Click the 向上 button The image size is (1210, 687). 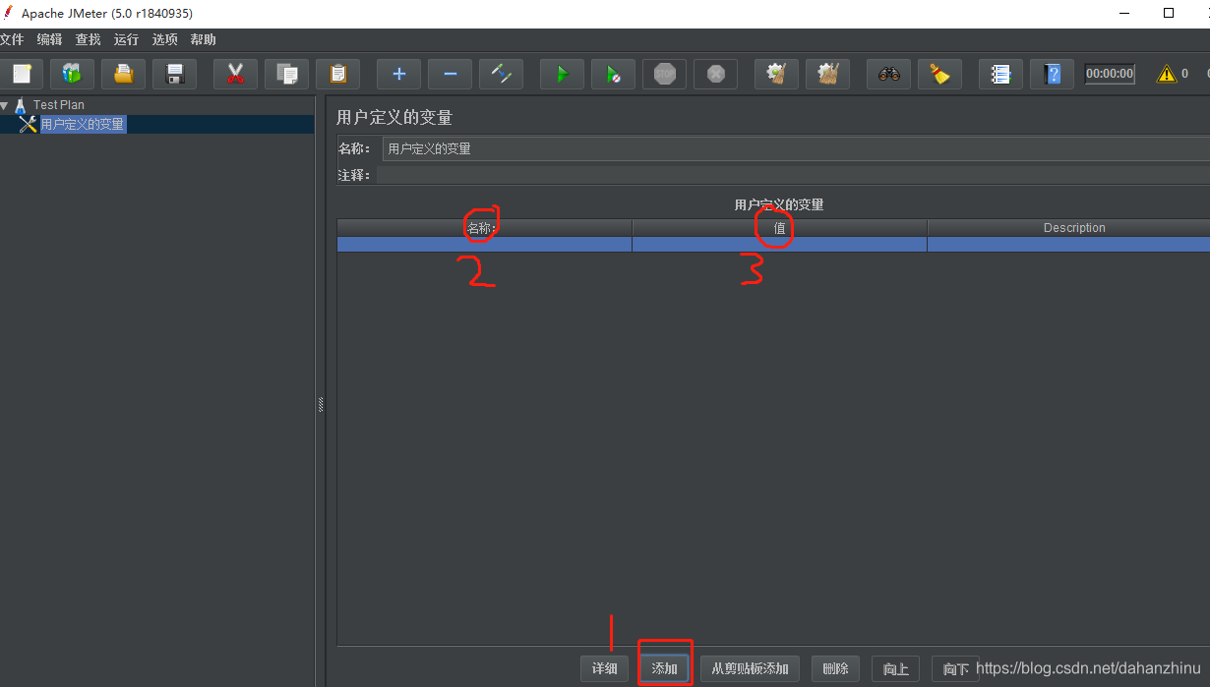pos(895,668)
